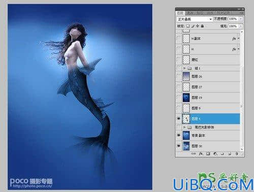Open the fill slider arrow
This screenshot has width=254, height=192.
pyautogui.click(x=241, y=26)
